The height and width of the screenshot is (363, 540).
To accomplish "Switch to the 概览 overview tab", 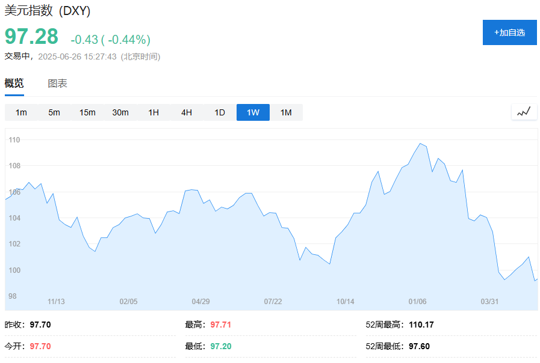I will click(14, 84).
